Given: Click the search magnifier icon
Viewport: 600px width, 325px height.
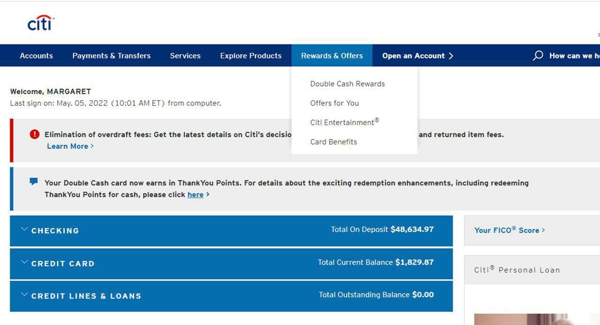Looking at the screenshot, I should point(538,56).
